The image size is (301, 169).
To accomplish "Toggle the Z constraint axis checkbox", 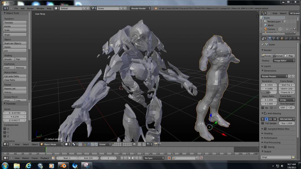I will pyautogui.click(x=5, y=136).
